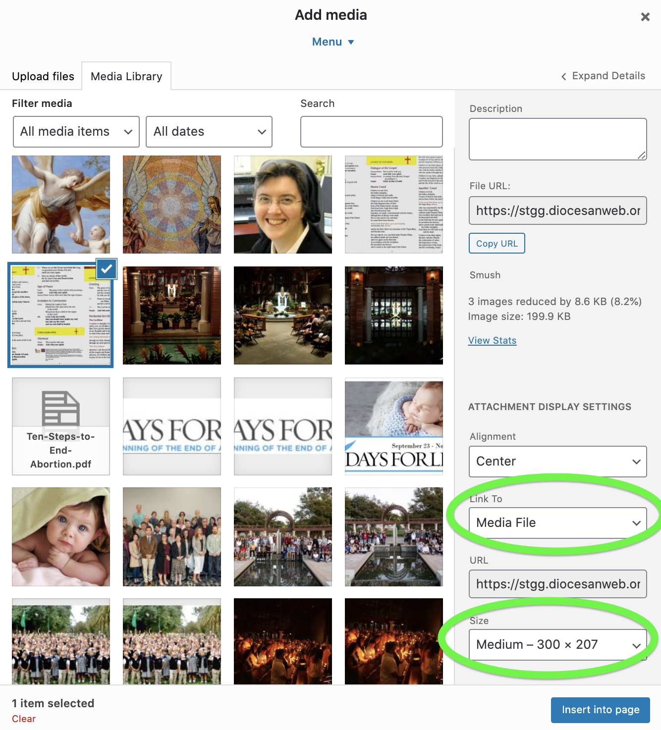Select the angel painting thumbnail
The image size is (661, 730).
point(61,205)
